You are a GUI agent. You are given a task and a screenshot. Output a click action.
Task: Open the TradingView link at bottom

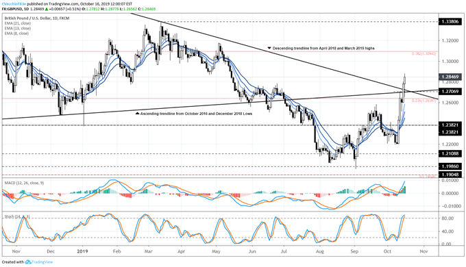[x=42, y=262]
